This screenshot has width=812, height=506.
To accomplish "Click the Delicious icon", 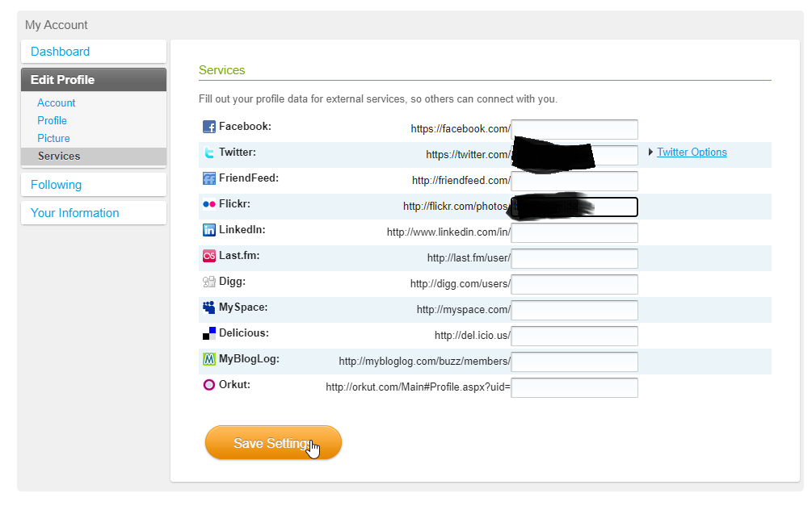I will [x=208, y=334].
